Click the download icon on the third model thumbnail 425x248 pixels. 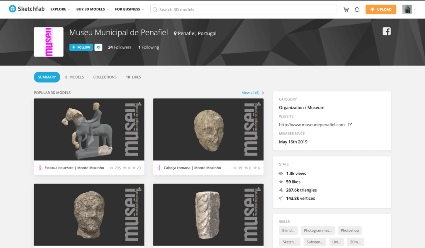139,189
